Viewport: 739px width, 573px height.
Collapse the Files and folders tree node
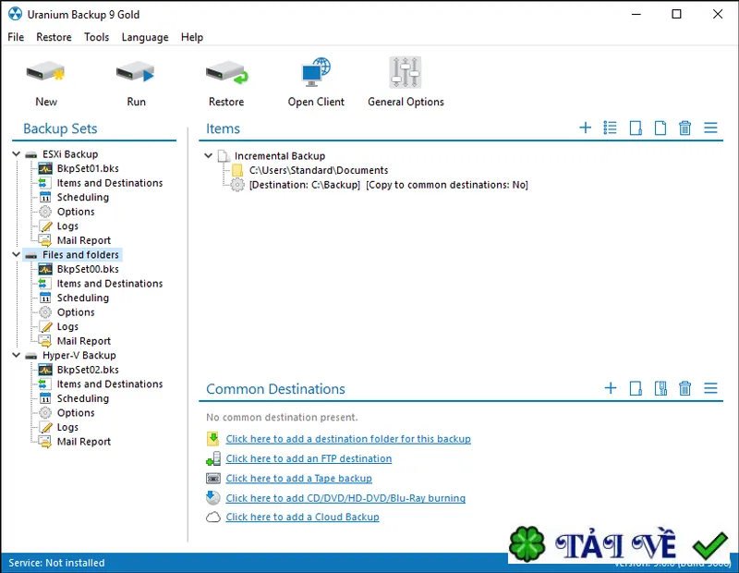pyautogui.click(x=16, y=254)
